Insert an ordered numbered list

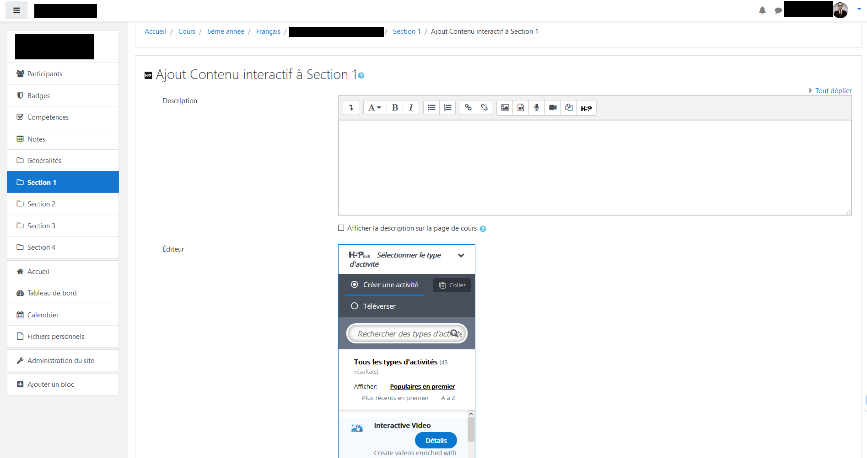click(x=447, y=108)
